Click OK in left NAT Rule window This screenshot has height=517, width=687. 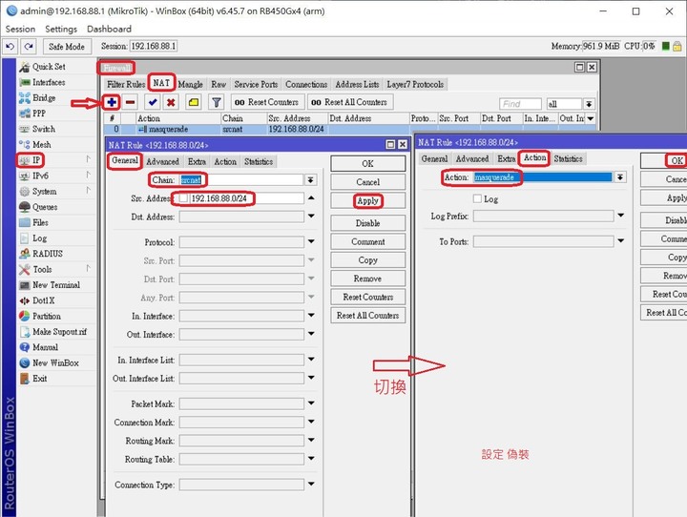pyautogui.click(x=367, y=164)
